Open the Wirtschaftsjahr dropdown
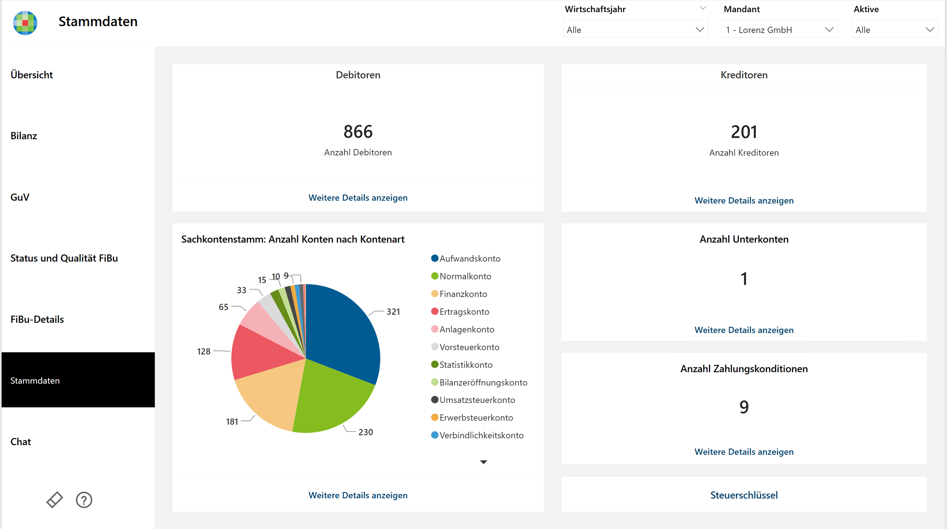947x529 pixels. tap(635, 30)
